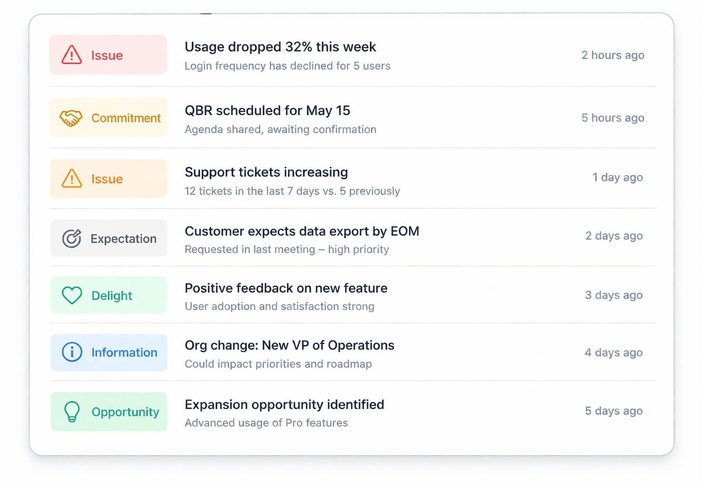
Task: Click the "1 day ago" timestamp
Action: 617,177
